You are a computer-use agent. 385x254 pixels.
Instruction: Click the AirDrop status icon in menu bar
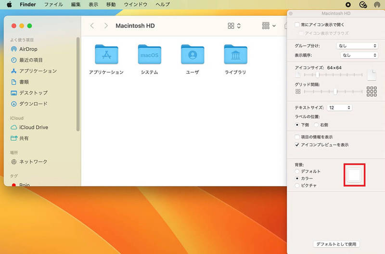(377, 4)
